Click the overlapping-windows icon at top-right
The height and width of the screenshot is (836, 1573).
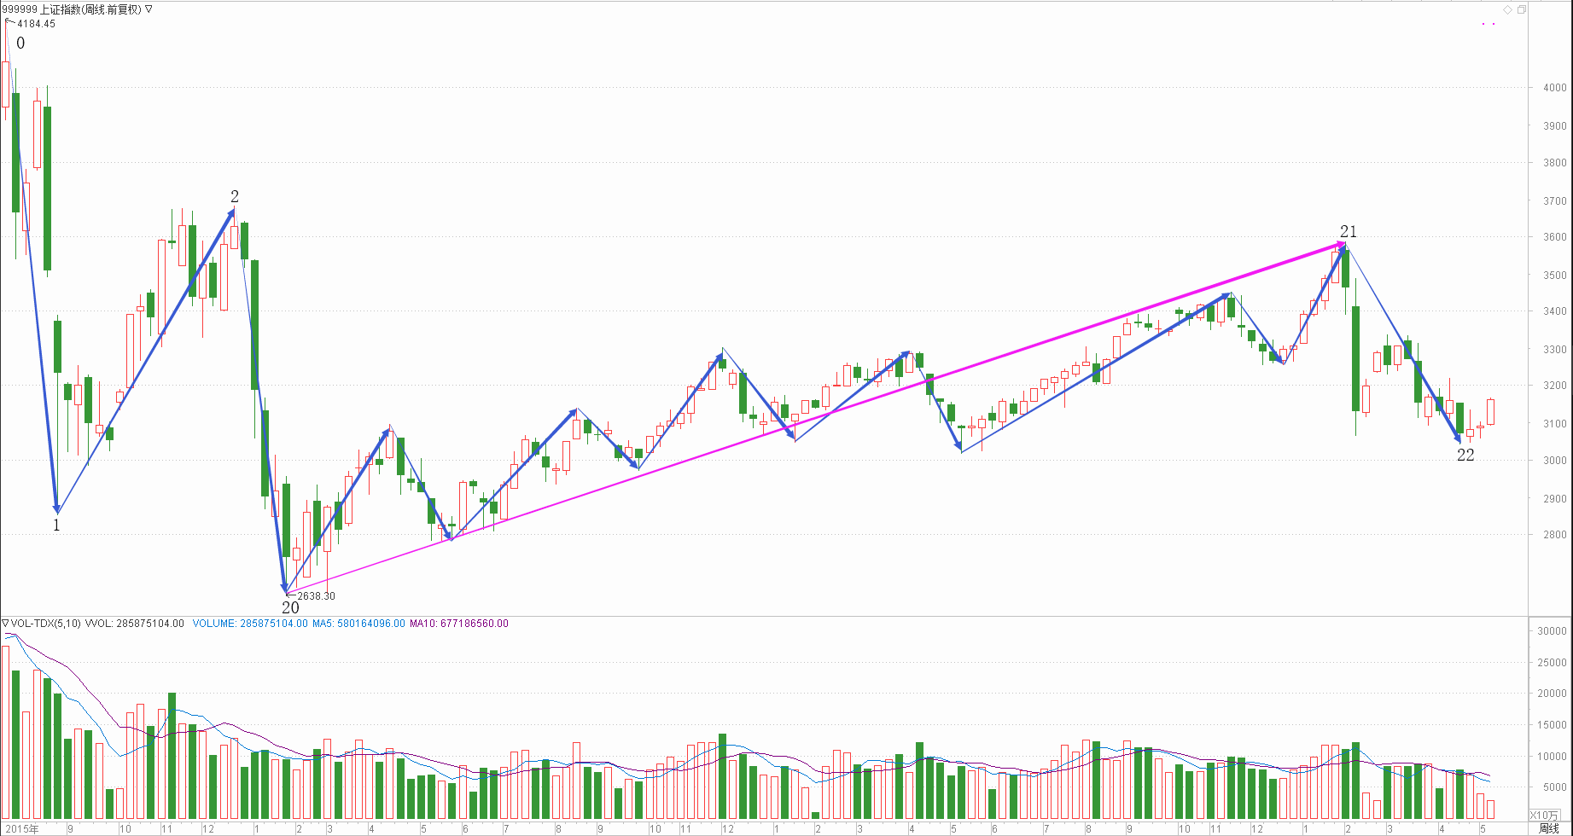pos(1521,9)
